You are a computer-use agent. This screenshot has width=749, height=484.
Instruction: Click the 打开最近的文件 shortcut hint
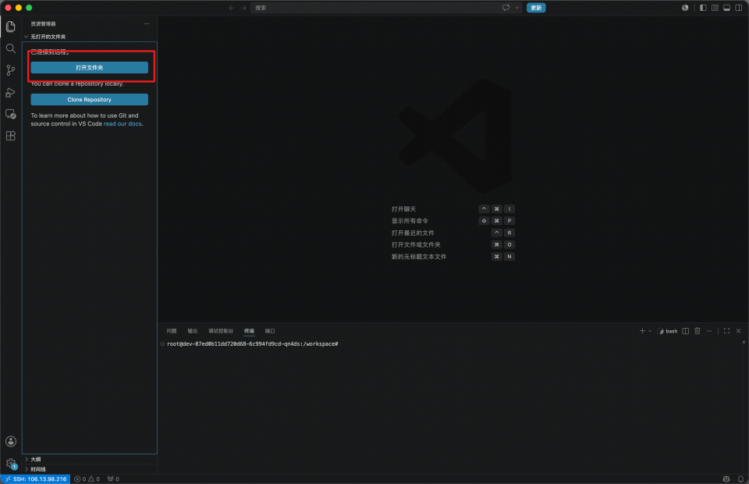coord(413,233)
